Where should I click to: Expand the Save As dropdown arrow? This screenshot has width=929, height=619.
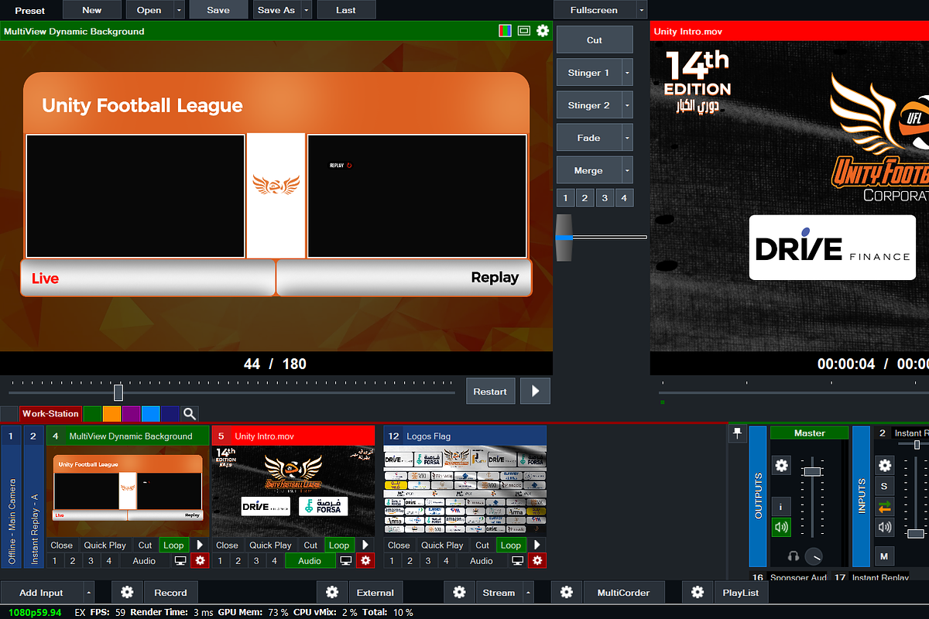click(x=307, y=10)
